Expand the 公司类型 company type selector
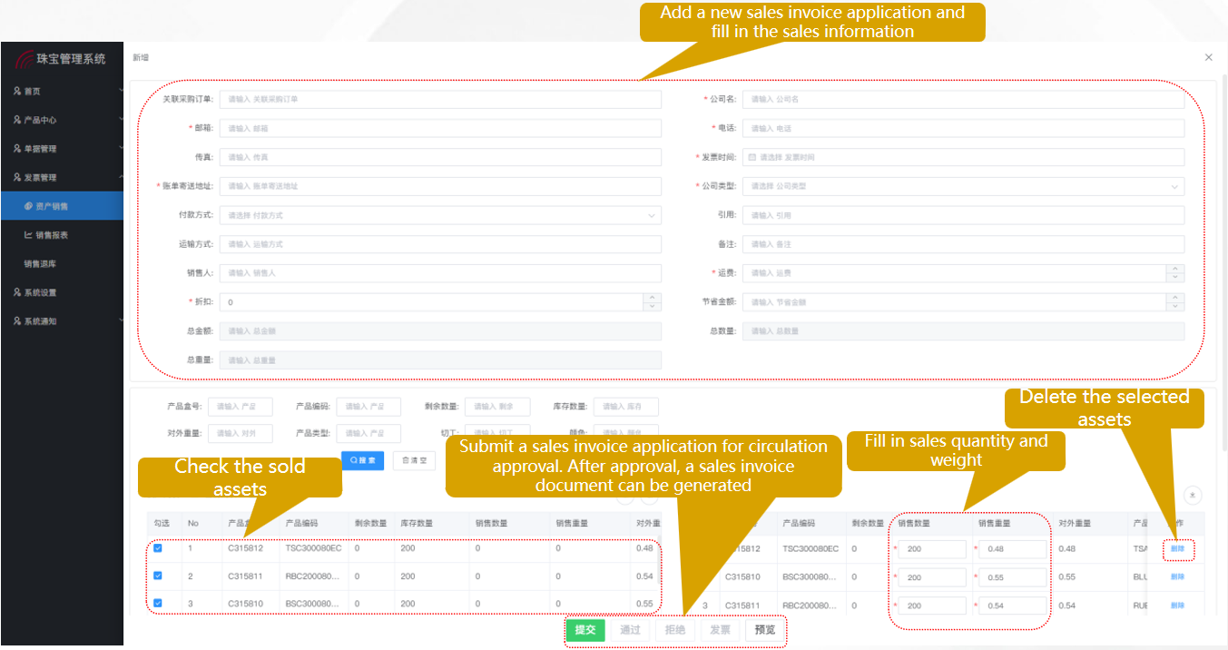 [962, 186]
